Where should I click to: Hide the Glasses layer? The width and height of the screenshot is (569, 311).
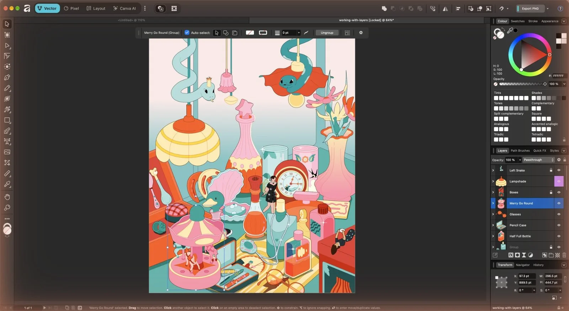559,214
